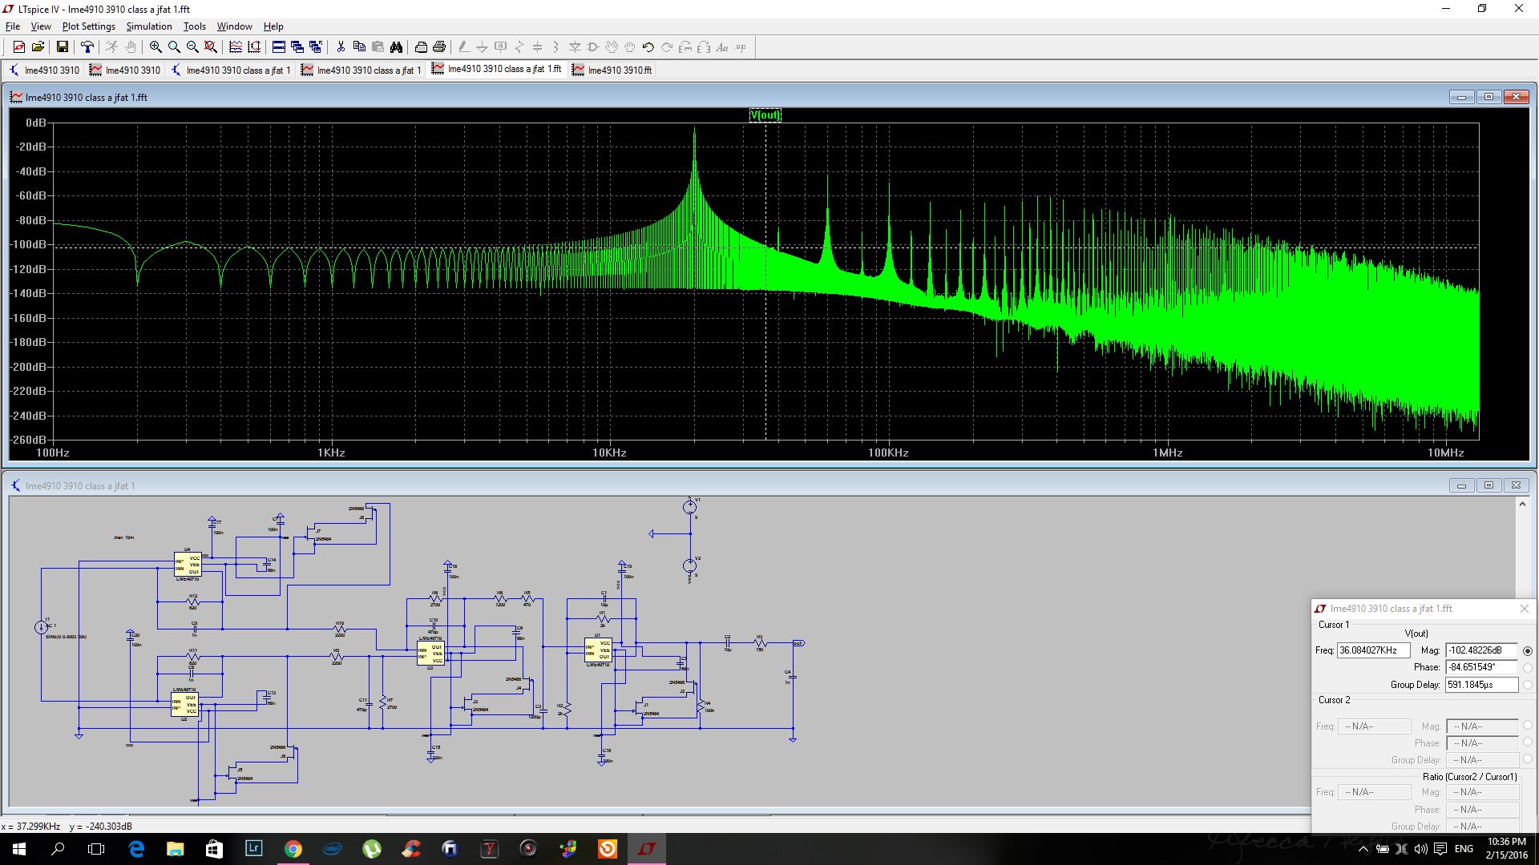Select Cursor 1 Group Delay radio button
The height and width of the screenshot is (865, 1539).
[x=1528, y=685]
